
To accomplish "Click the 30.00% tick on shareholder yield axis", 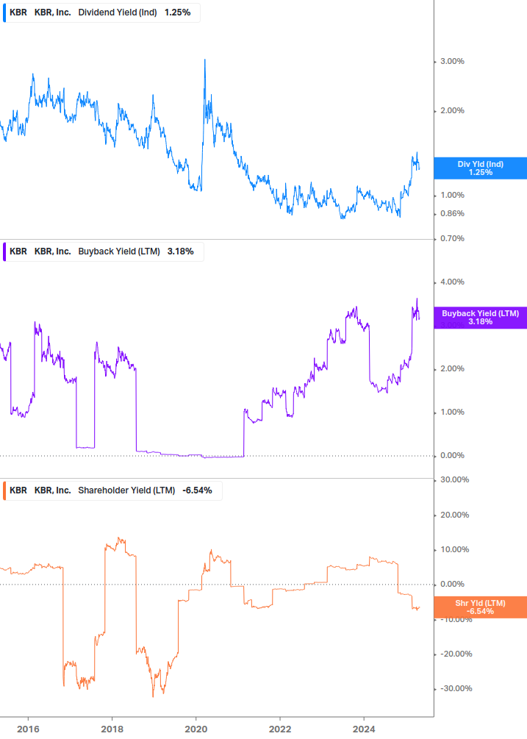I will point(454,479).
